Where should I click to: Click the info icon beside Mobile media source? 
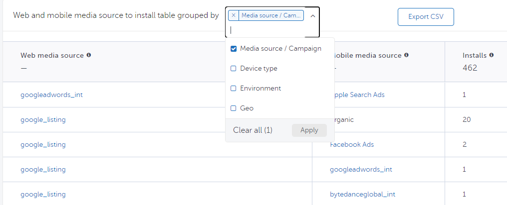(407, 55)
